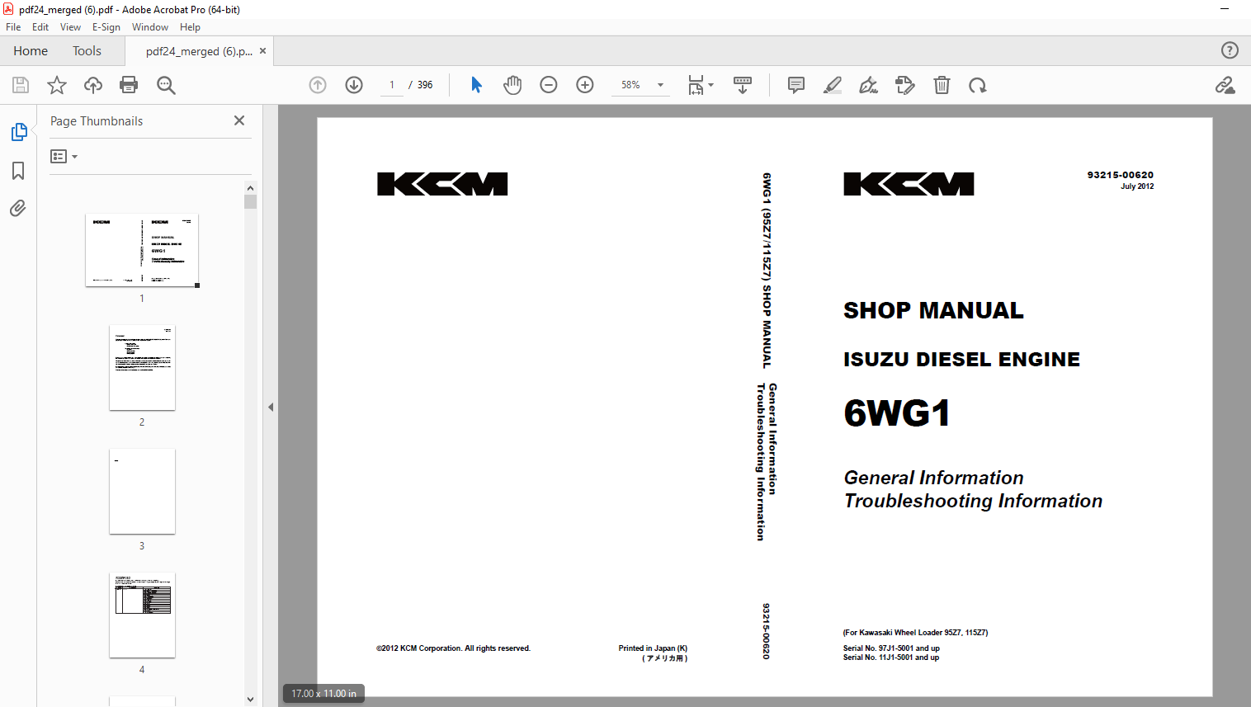The image size is (1251, 707).
Task: Add a sticky note comment
Action: coord(796,85)
